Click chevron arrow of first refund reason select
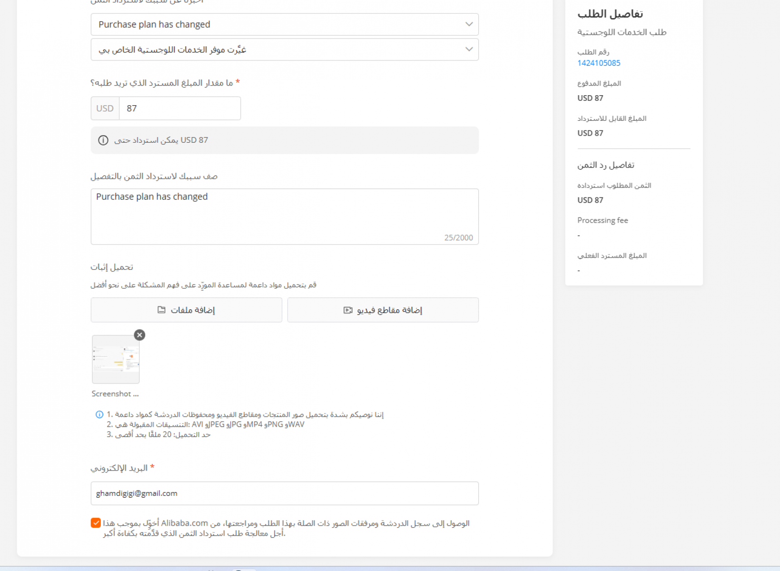 pos(469,24)
